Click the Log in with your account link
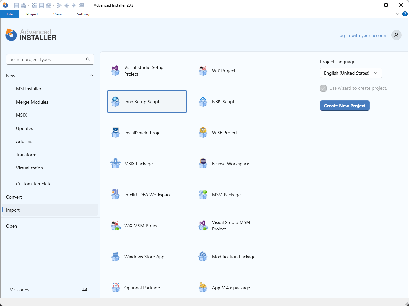 pyautogui.click(x=363, y=35)
